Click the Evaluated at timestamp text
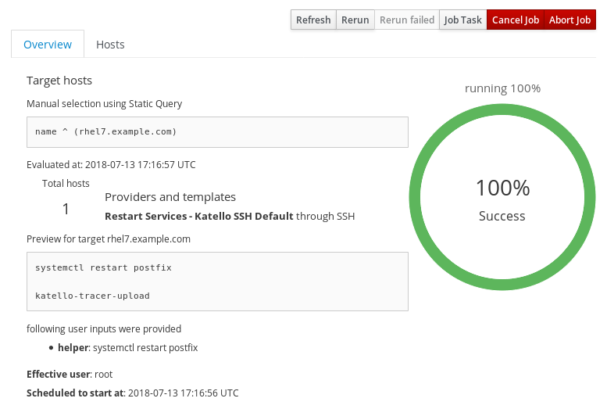 (111, 164)
